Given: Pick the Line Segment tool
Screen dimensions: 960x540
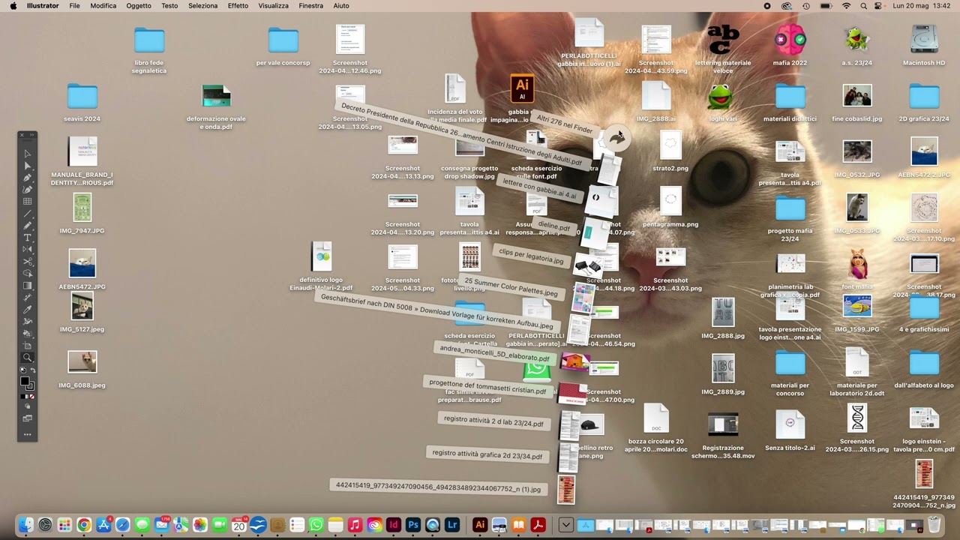Looking at the screenshot, I should click(28, 214).
